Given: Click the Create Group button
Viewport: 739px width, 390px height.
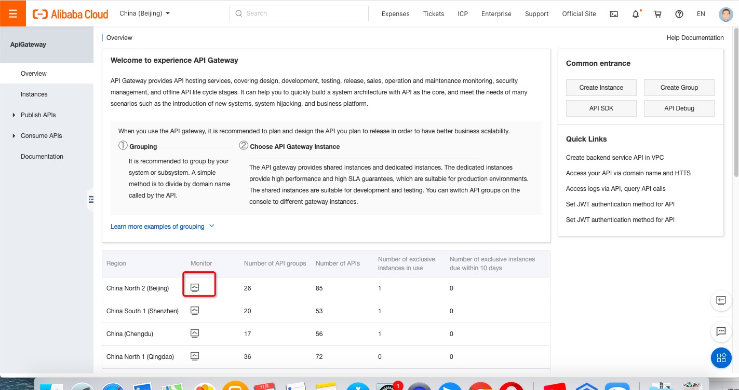Looking at the screenshot, I should tap(679, 88).
